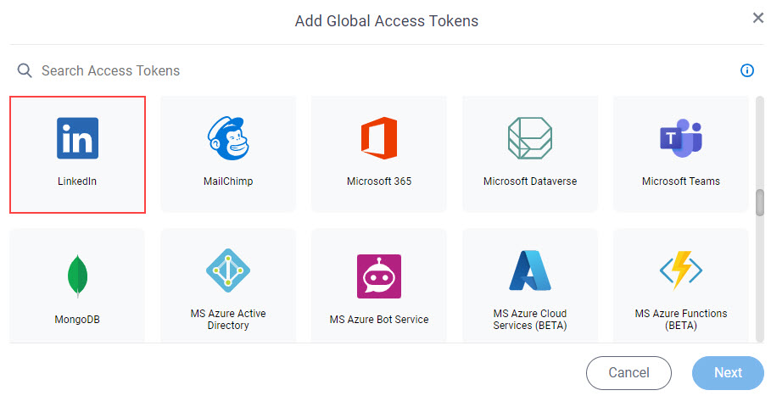This screenshot has width=771, height=396.
Task: Choose the MailChimp monkey icon
Action: coord(228,138)
